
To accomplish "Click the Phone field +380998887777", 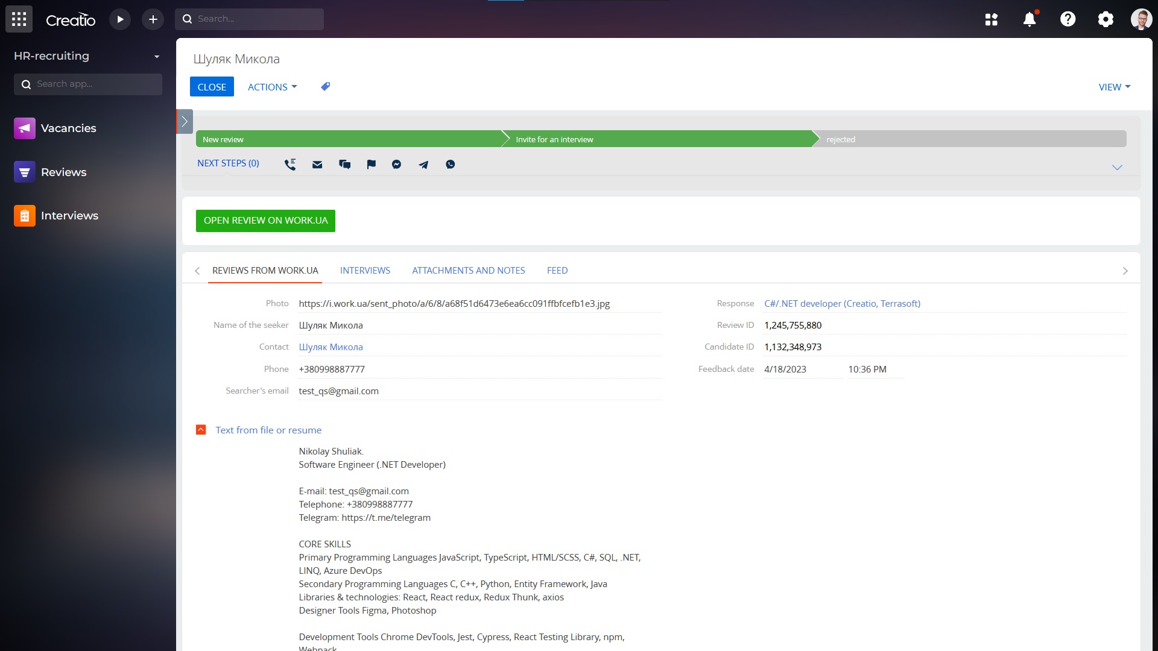I will click(x=479, y=369).
